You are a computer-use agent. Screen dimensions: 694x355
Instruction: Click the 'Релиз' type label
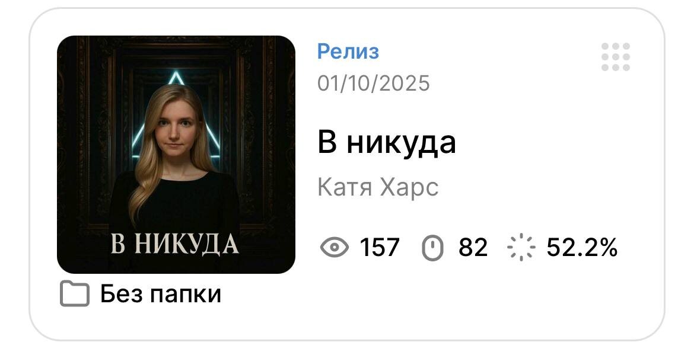pos(348,52)
